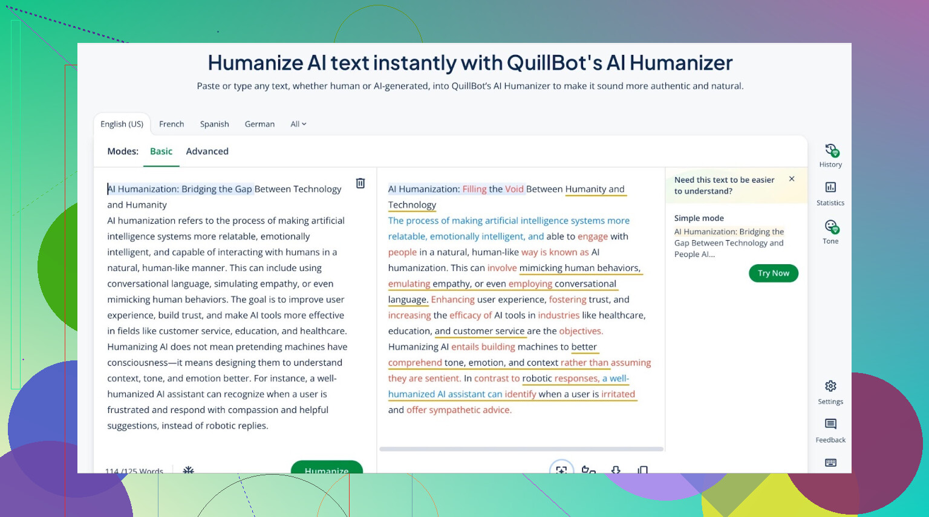Click the green Humanize button
The width and height of the screenshot is (929, 517).
click(327, 468)
